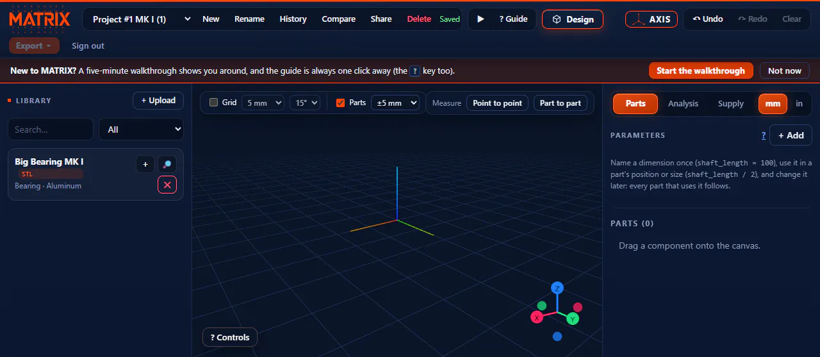The height and width of the screenshot is (357, 820).
Task: Select Share in the top bar
Action: tap(381, 19)
